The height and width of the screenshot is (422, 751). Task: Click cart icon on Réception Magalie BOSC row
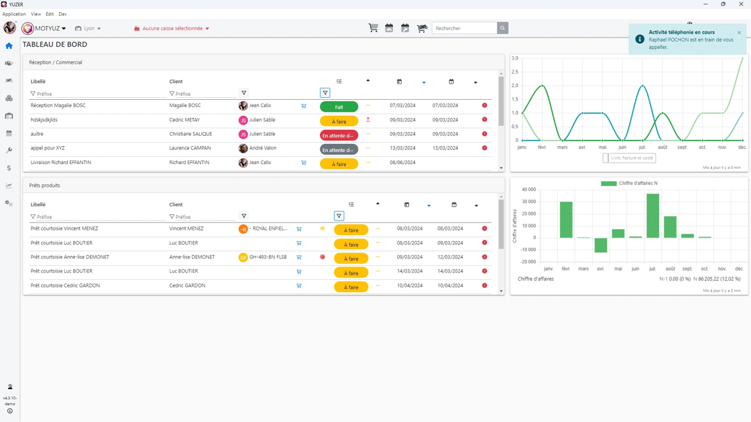304,107
